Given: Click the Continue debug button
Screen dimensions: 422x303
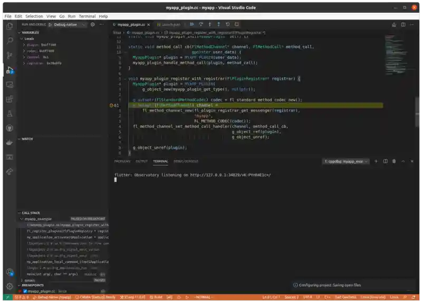Looking at the screenshot, I should tap(192, 24).
